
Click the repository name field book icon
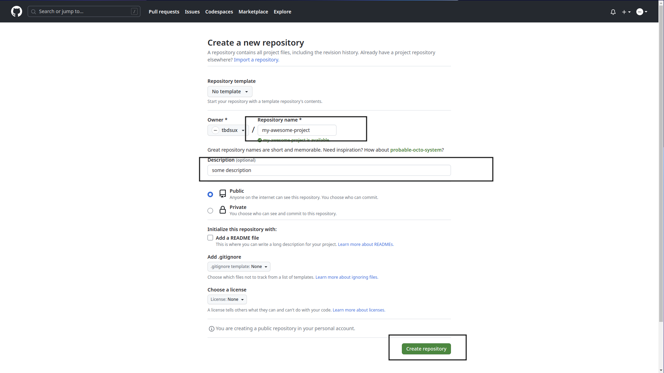222,193
